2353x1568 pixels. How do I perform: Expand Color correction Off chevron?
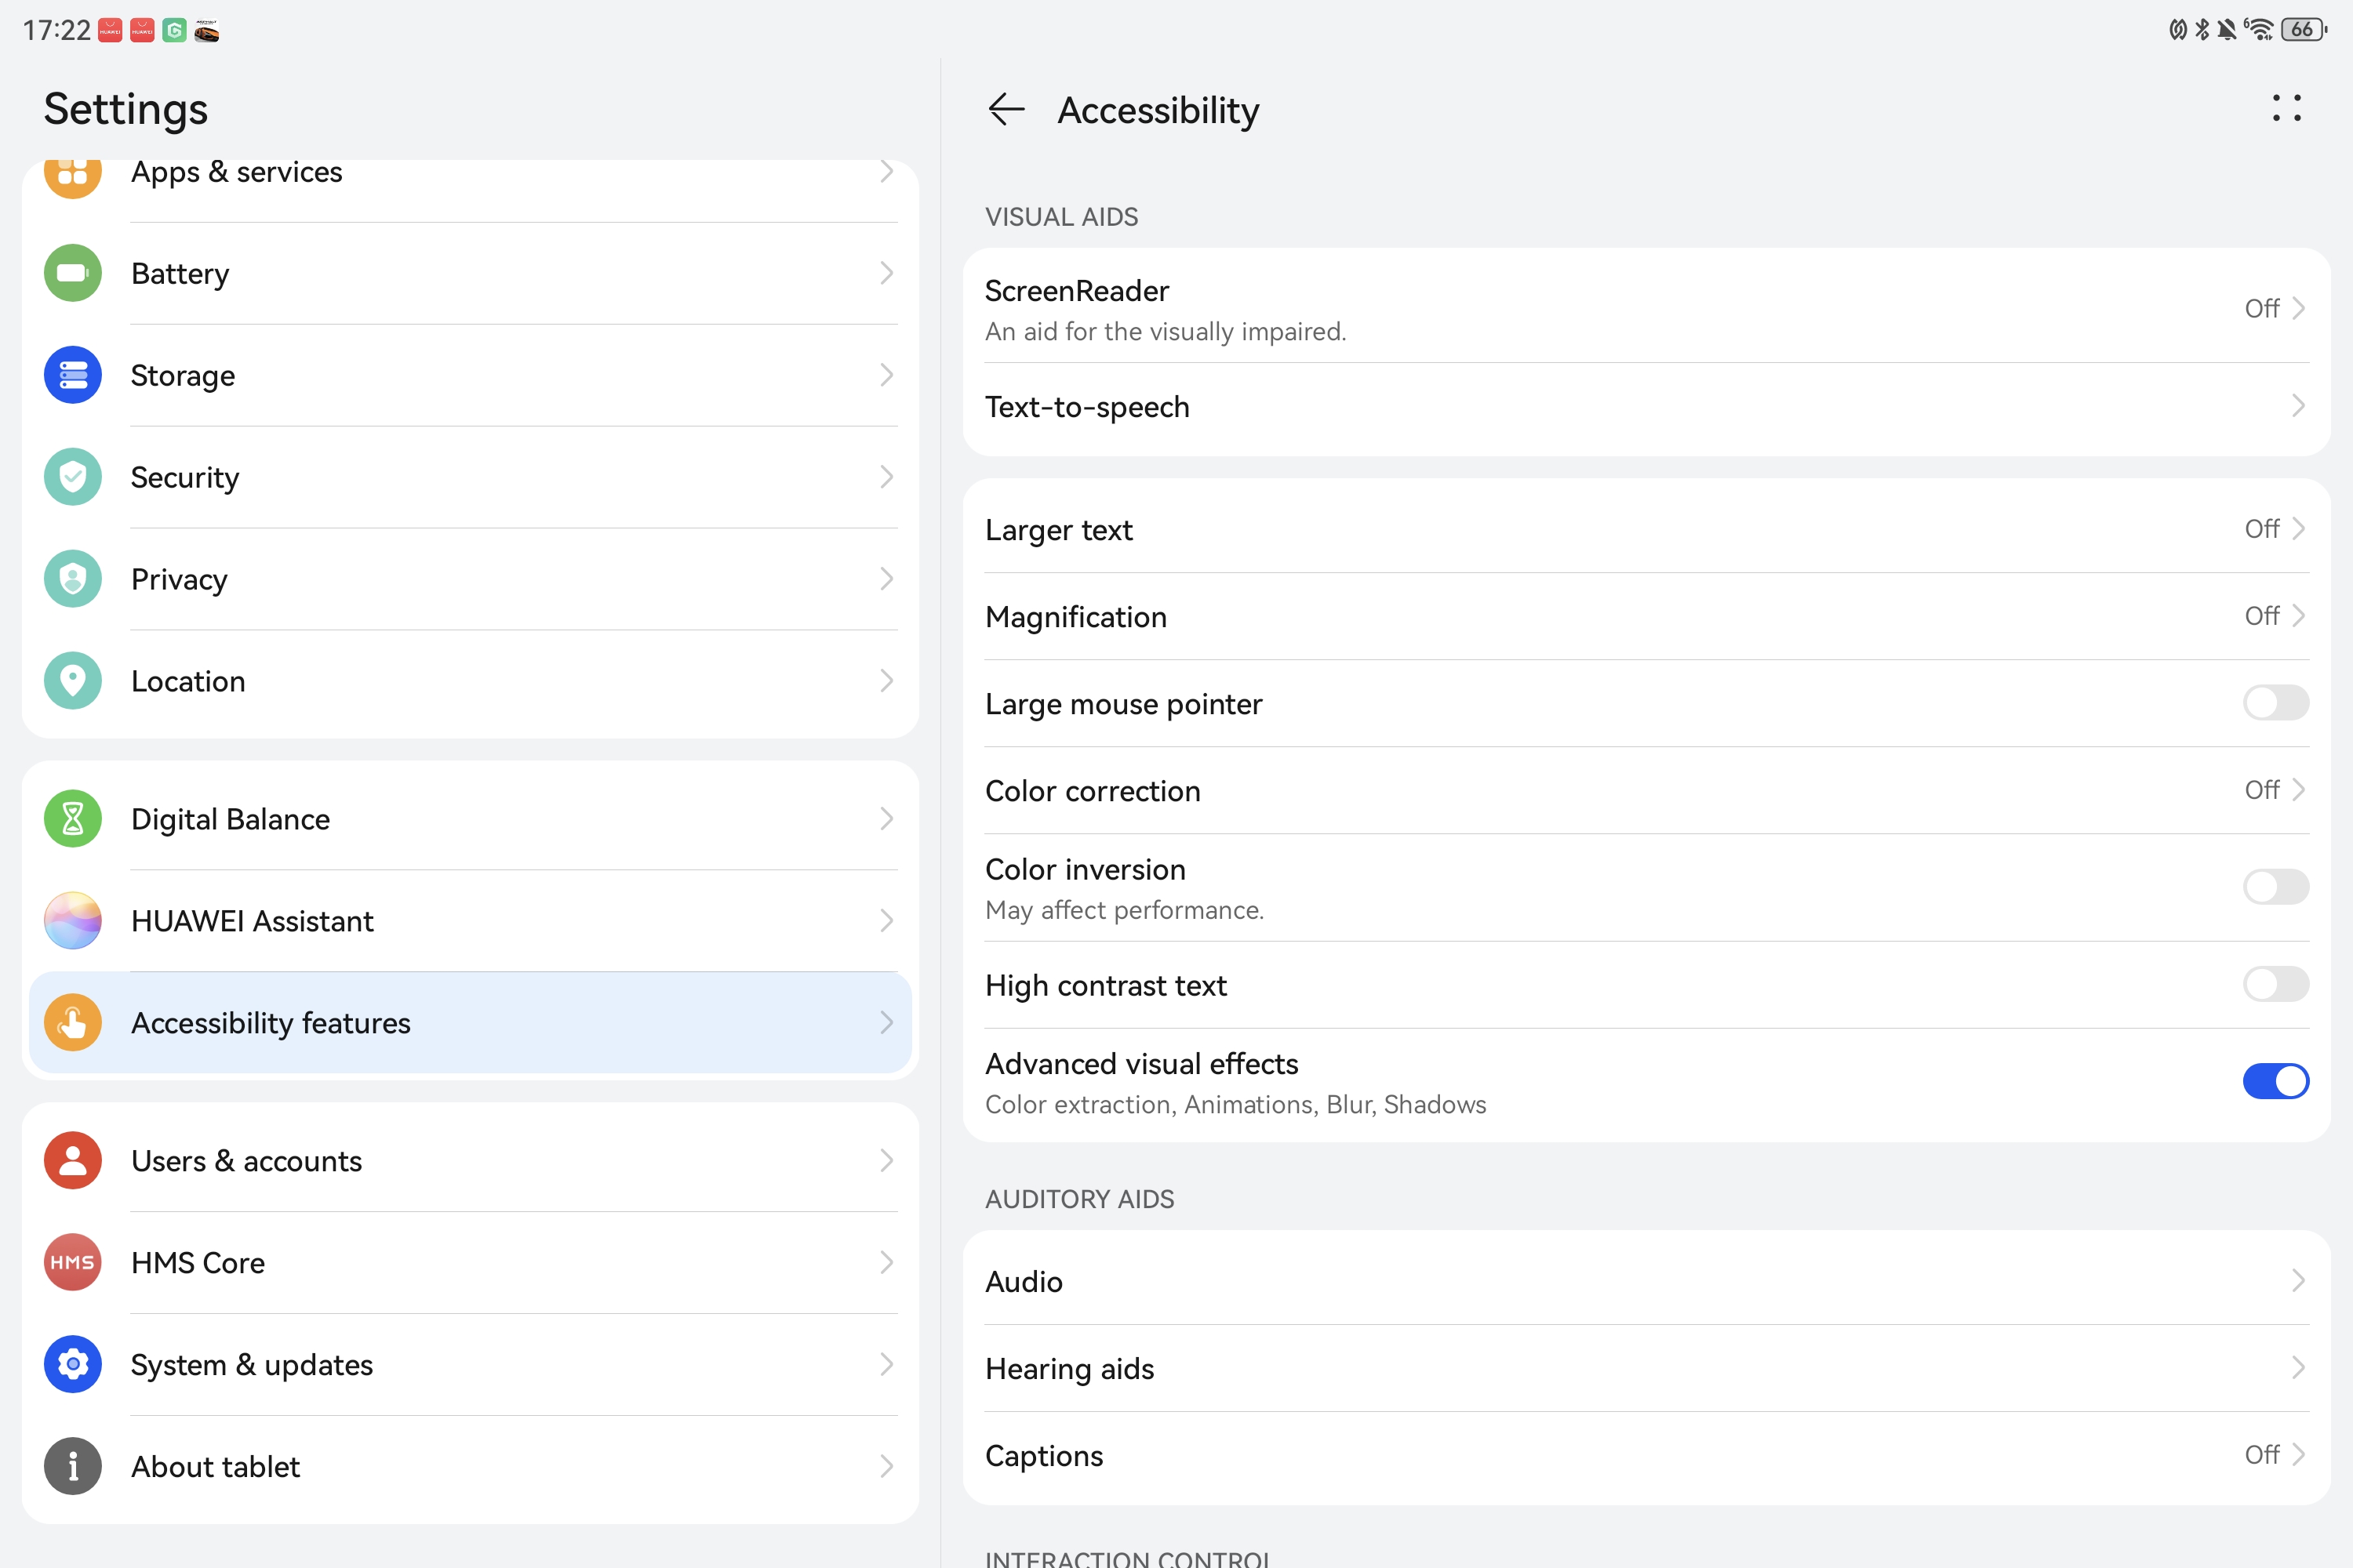click(2274, 790)
